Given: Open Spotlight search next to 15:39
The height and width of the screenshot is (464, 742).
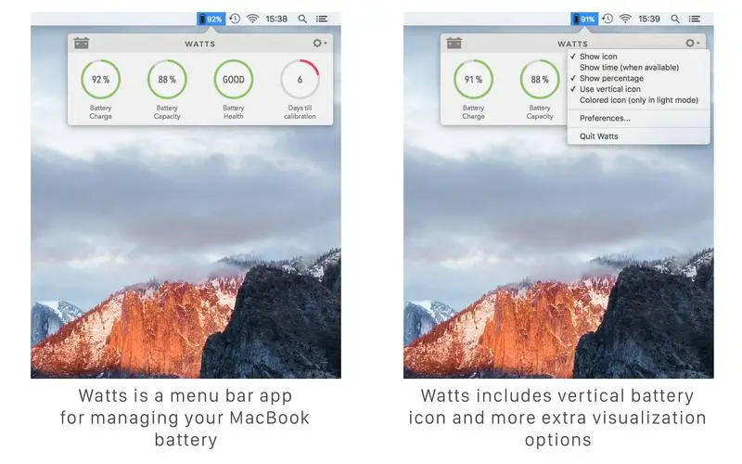Looking at the screenshot, I should [675, 19].
